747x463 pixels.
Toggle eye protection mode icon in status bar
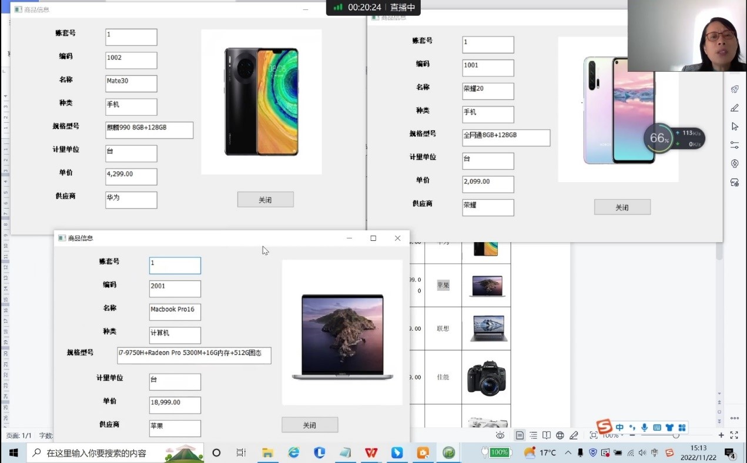500,435
